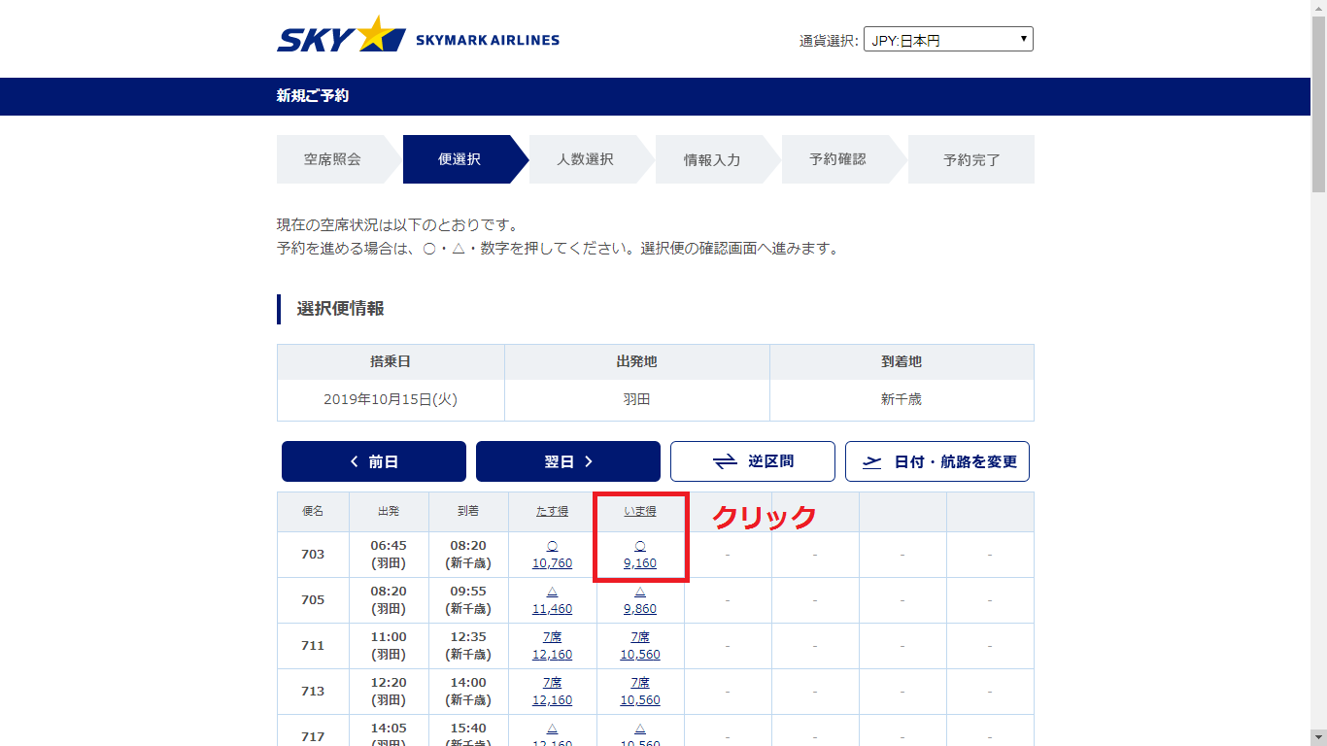This screenshot has width=1327, height=746.
Task: Click the いま得 column header link
Action: click(x=640, y=511)
